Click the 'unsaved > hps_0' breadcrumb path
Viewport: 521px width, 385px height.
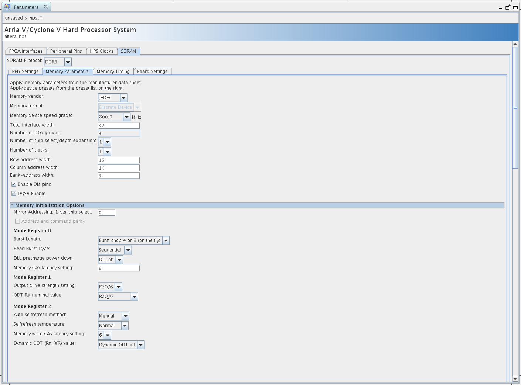pyautogui.click(x=24, y=18)
